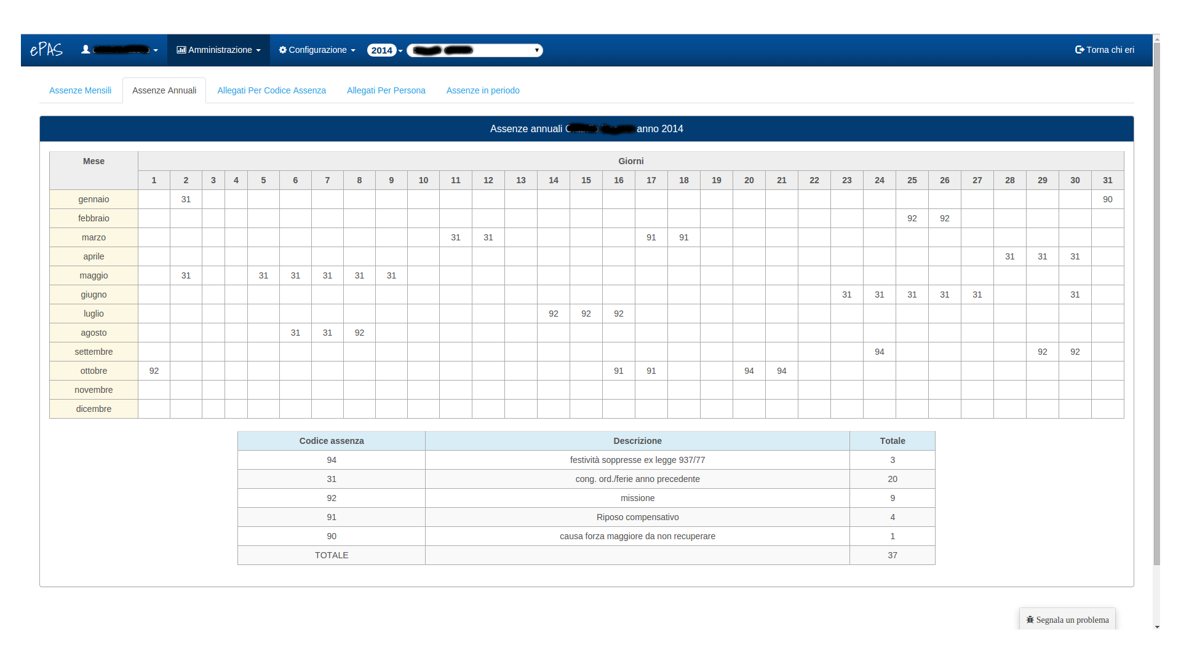
Task: Click the bug icon in Segnala un problema
Action: tap(1030, 620)
